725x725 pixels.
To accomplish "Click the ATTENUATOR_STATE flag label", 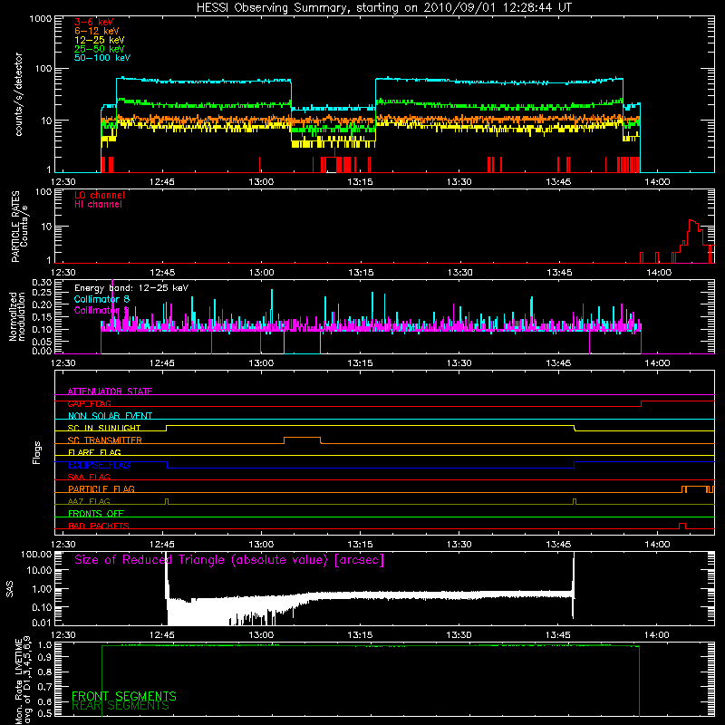I will (110, 391).
